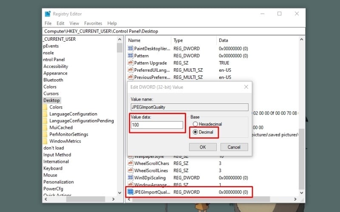Open the View menu
The height and width of the screenshot is (212, 340).
(x=74, y=23)
